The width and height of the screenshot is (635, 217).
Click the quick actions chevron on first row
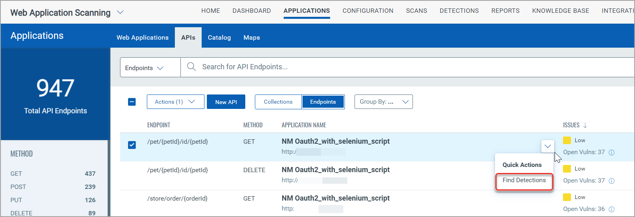(547, 146)
